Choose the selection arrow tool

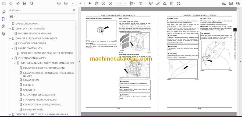point(90,3)
